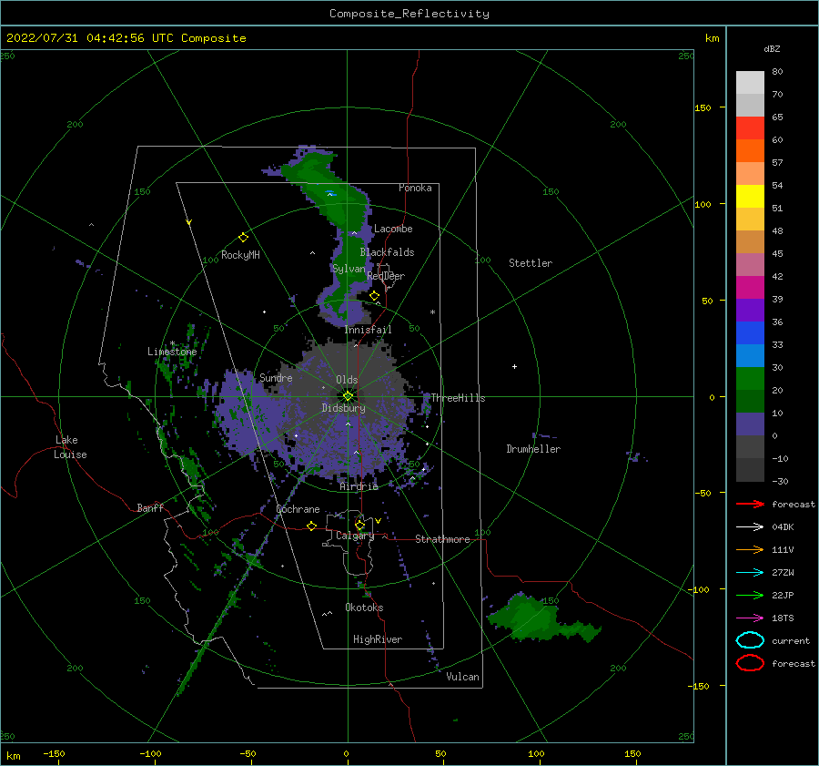The width and height of the screenshot is (819, 766).
Task: Select the Banff label
Action: coord(150,507)
